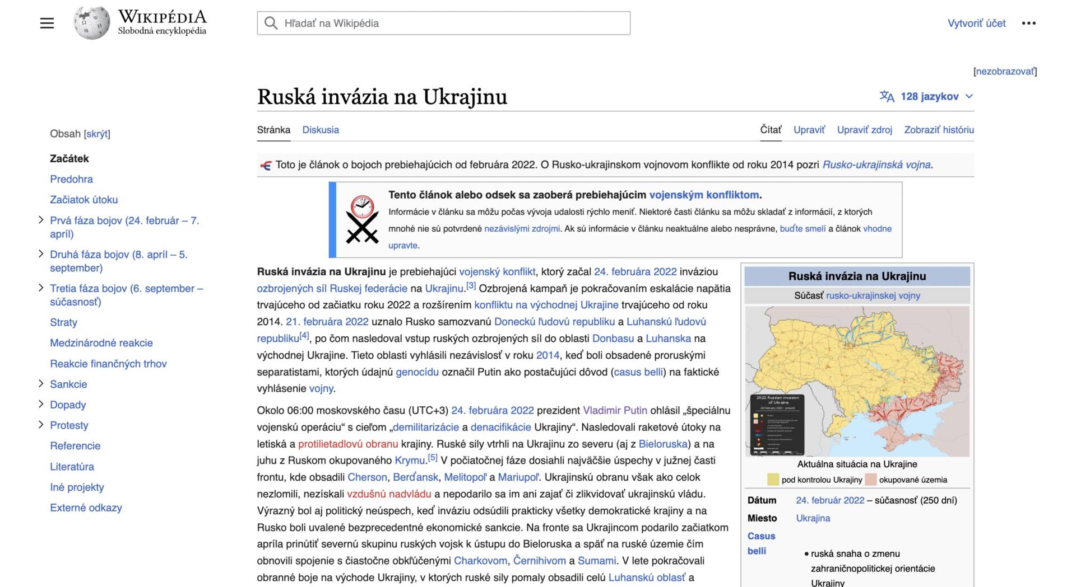This screenshot has height=587, width=1076.
Task: Open the vojenským konfliktom notice link
Action: [x=704, y=195]
